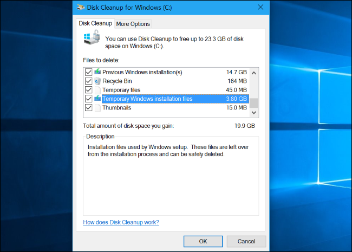This screenshot has width=352, height=252.
Task: Click the 14.7 GB size value
Action: (x=237, y=72)
